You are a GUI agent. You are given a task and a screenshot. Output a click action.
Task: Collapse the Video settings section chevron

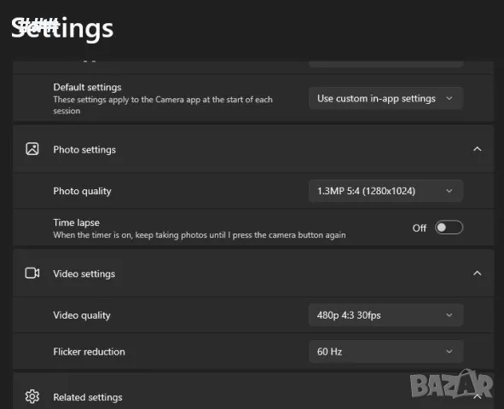478,274
